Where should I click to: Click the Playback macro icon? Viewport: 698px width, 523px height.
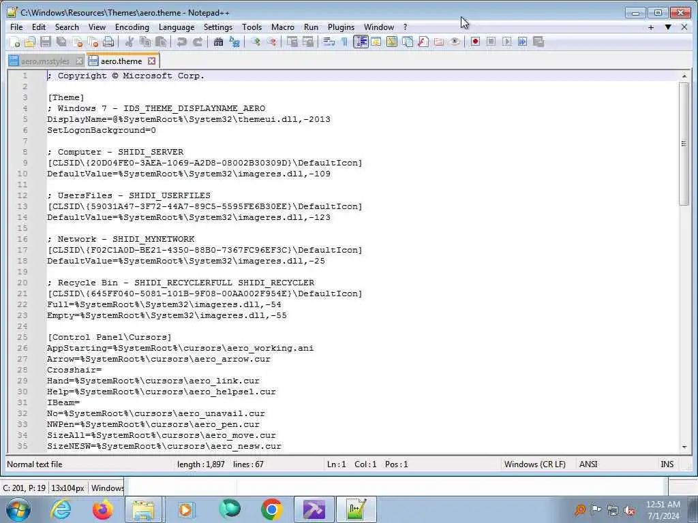pyautogui.click(x=506, y=42)
